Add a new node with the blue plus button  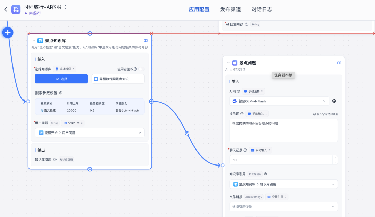click(8, 32)
